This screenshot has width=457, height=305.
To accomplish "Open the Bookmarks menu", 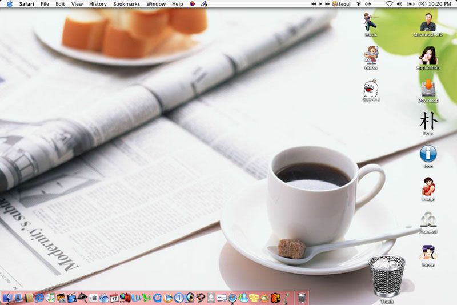I will coord(126,4).
